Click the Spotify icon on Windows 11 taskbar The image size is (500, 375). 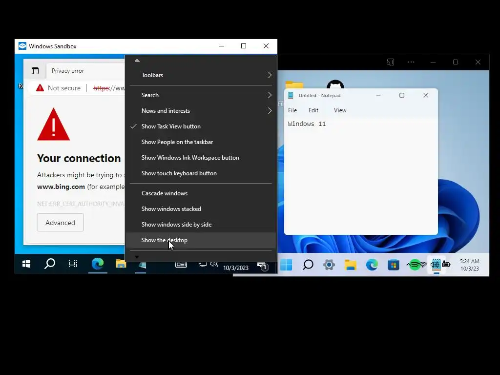tap(415, 265)
